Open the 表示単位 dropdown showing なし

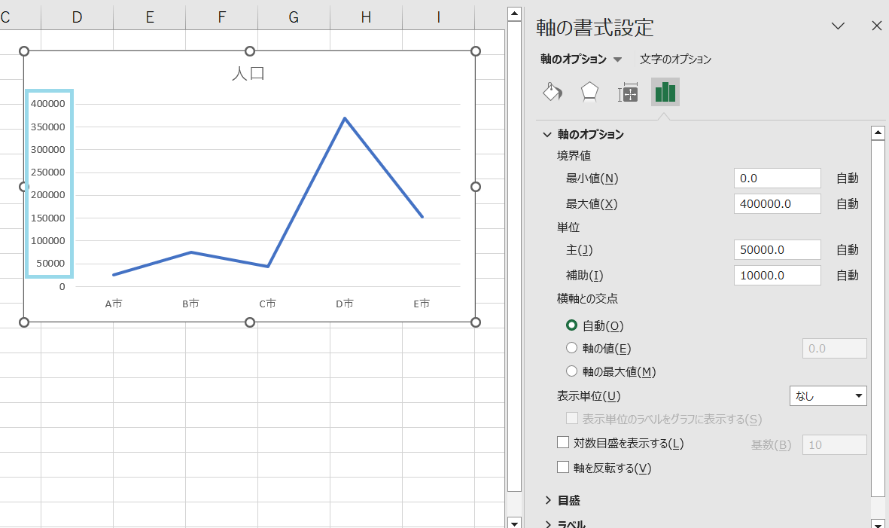(x=828, y=395)
